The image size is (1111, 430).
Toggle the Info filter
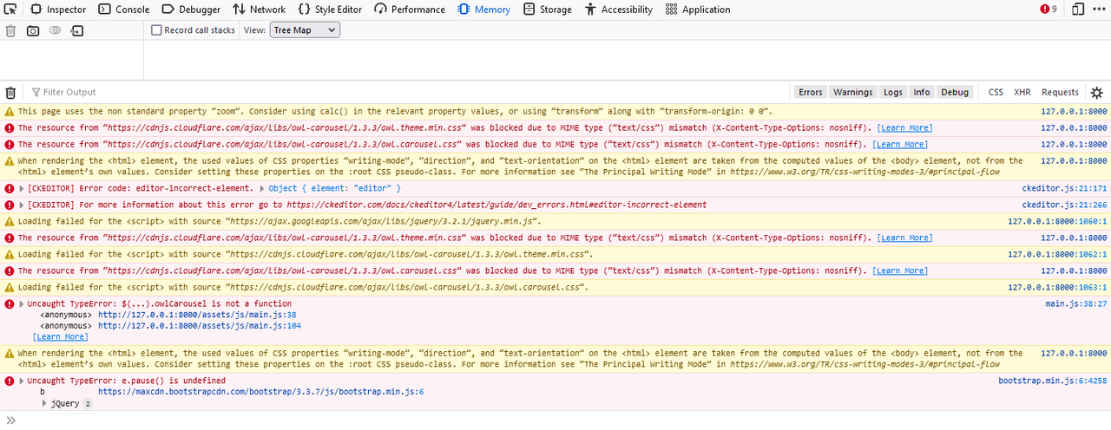(922, 92)
